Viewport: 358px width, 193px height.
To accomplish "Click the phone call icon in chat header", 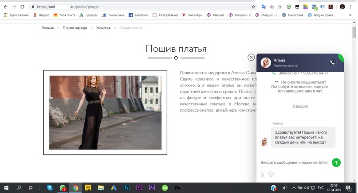I will coord(332,62).
